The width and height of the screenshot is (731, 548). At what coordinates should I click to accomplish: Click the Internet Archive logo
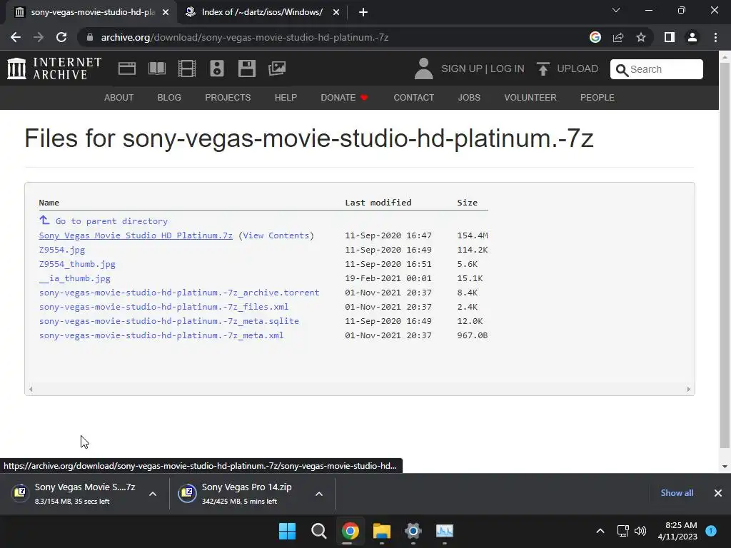54,68
